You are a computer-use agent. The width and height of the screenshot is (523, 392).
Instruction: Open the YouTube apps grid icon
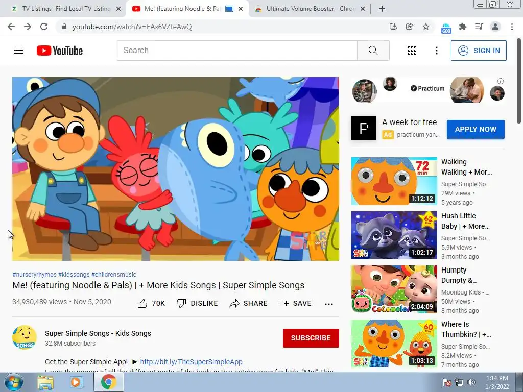pyautogui.click(x=412, y=51)
